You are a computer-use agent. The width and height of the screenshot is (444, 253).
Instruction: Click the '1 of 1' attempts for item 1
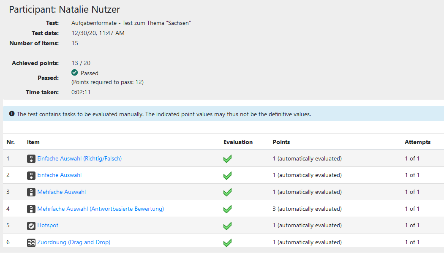(412, 159)
